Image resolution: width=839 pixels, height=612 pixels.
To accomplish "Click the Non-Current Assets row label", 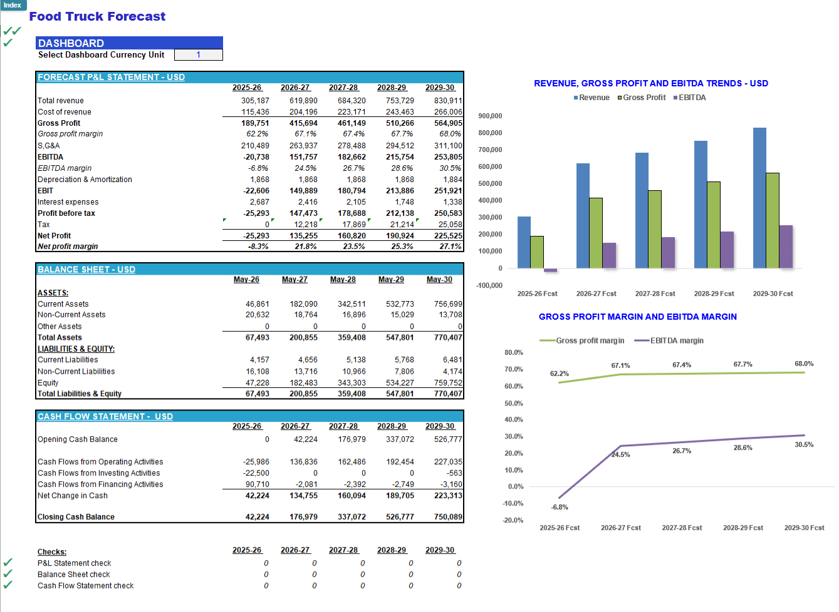I will [x=71, y=315].
